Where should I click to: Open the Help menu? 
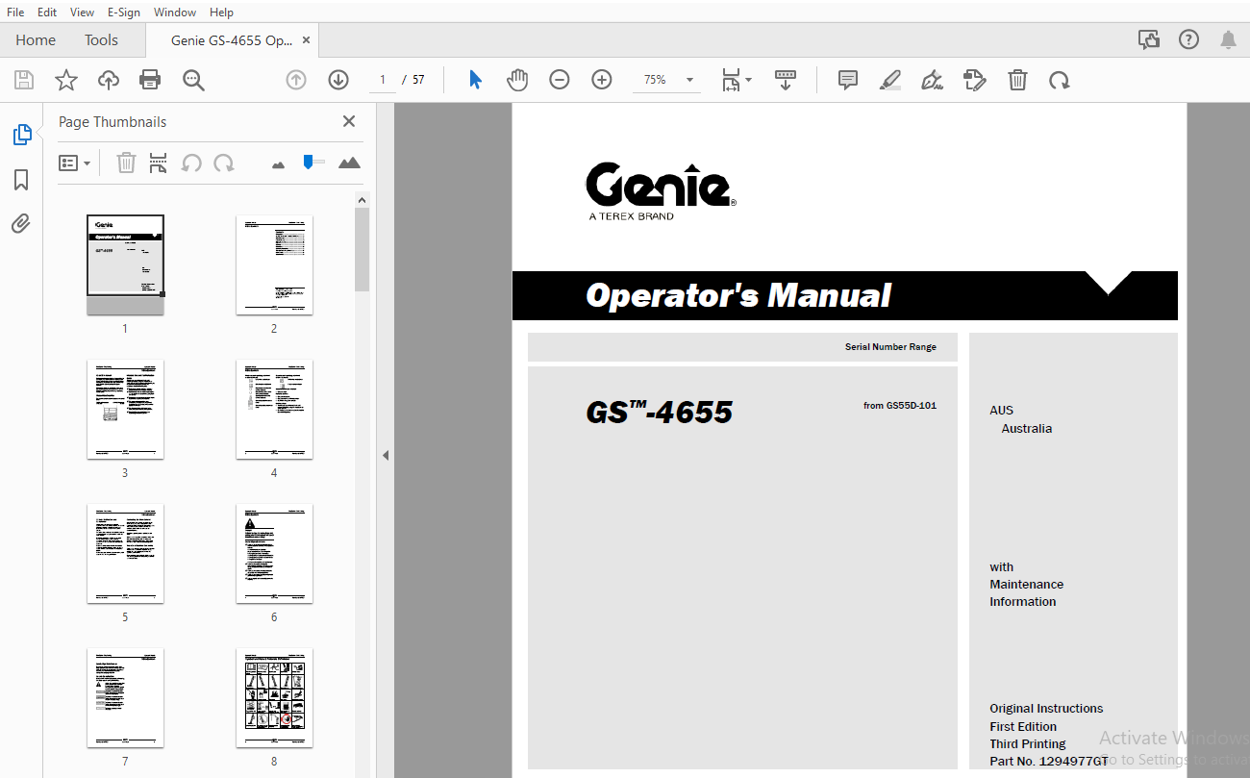click(x=221, y=12)
